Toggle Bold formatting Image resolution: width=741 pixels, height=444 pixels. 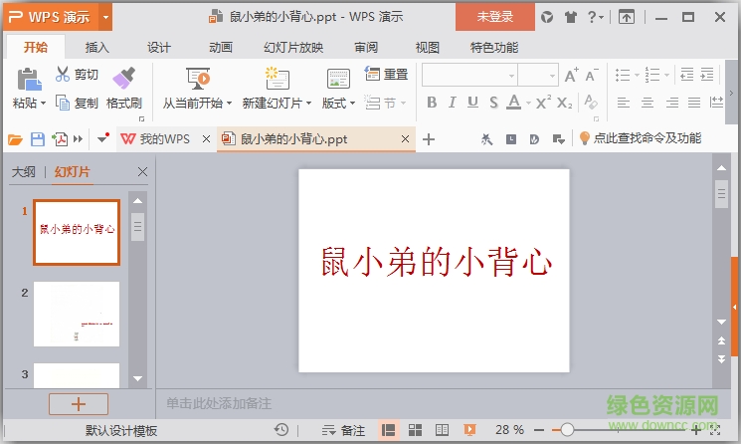point(432,103)
